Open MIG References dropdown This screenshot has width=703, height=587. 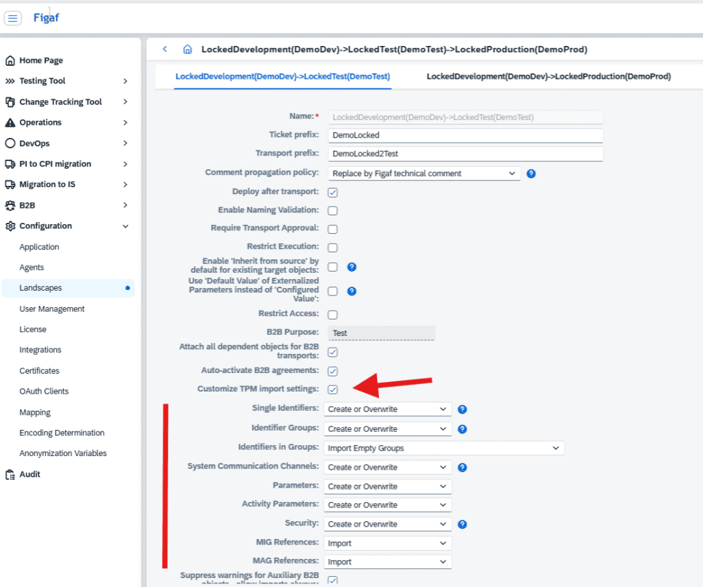[387, 544]
